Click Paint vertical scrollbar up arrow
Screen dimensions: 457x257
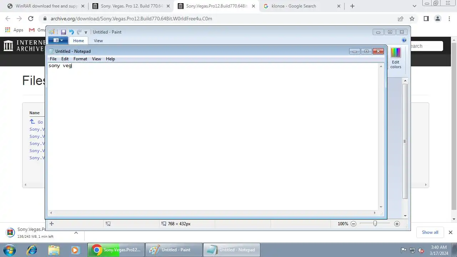(405, 81)
